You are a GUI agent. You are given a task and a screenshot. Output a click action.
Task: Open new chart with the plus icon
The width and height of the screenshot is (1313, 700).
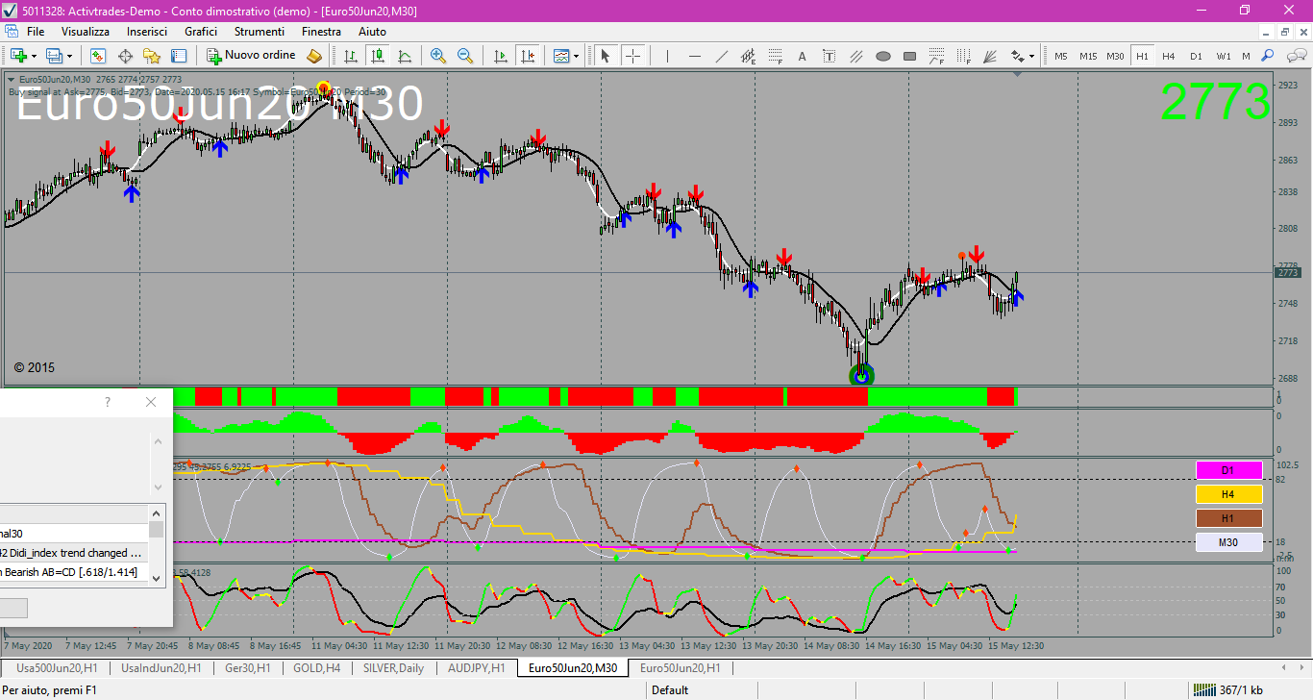(x=18, y=56)
